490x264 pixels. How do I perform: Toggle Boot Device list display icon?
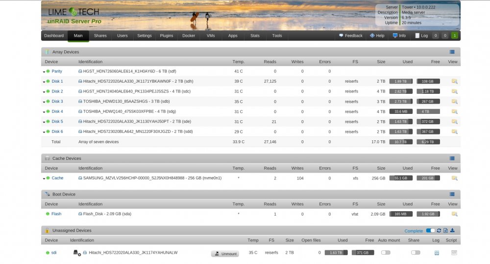point(452,194)
